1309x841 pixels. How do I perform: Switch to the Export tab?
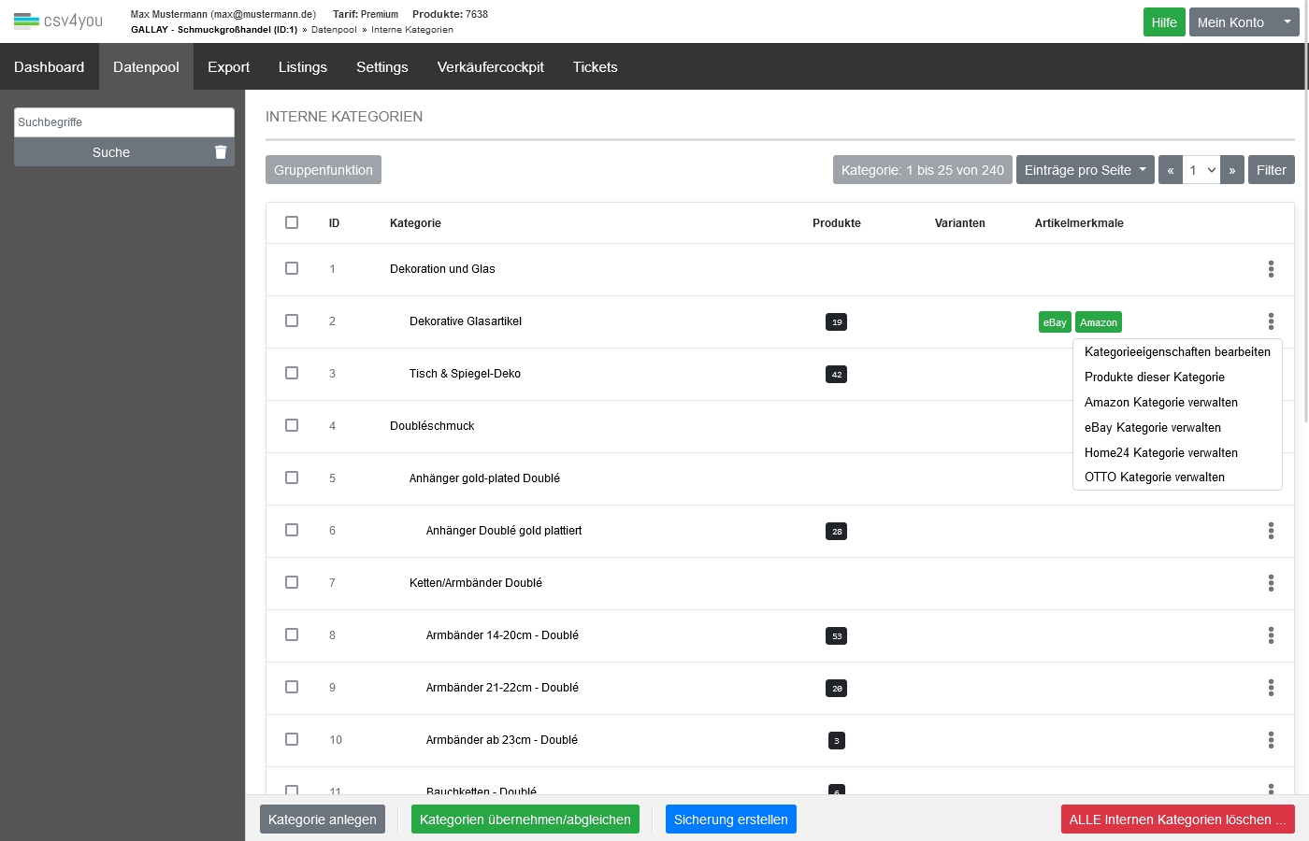click(x=228, y=67)
